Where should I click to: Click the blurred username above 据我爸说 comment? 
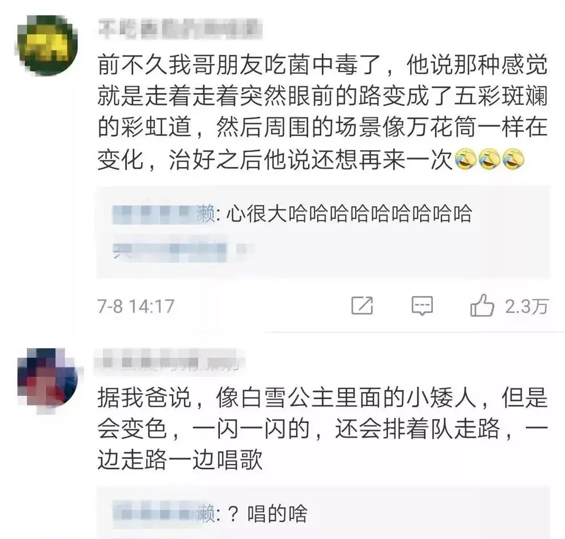[169, 360]
